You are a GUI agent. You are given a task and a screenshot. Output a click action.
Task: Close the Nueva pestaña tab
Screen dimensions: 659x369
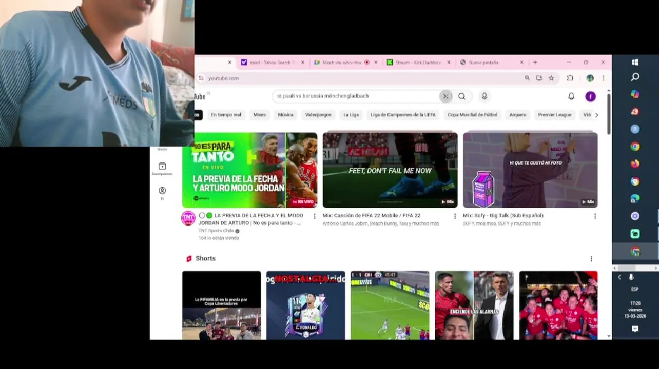pyautogui.click(x=522, y=63)
